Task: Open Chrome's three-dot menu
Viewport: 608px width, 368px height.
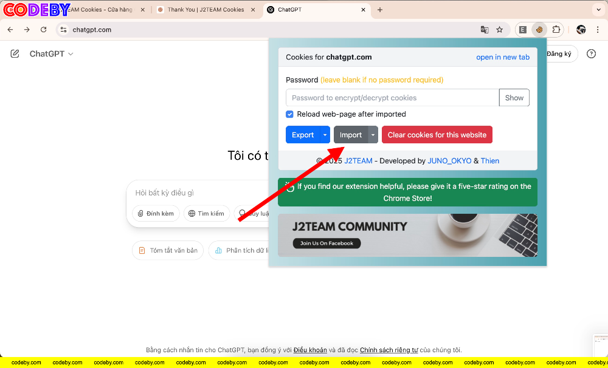Action: [x=598, y=30]
